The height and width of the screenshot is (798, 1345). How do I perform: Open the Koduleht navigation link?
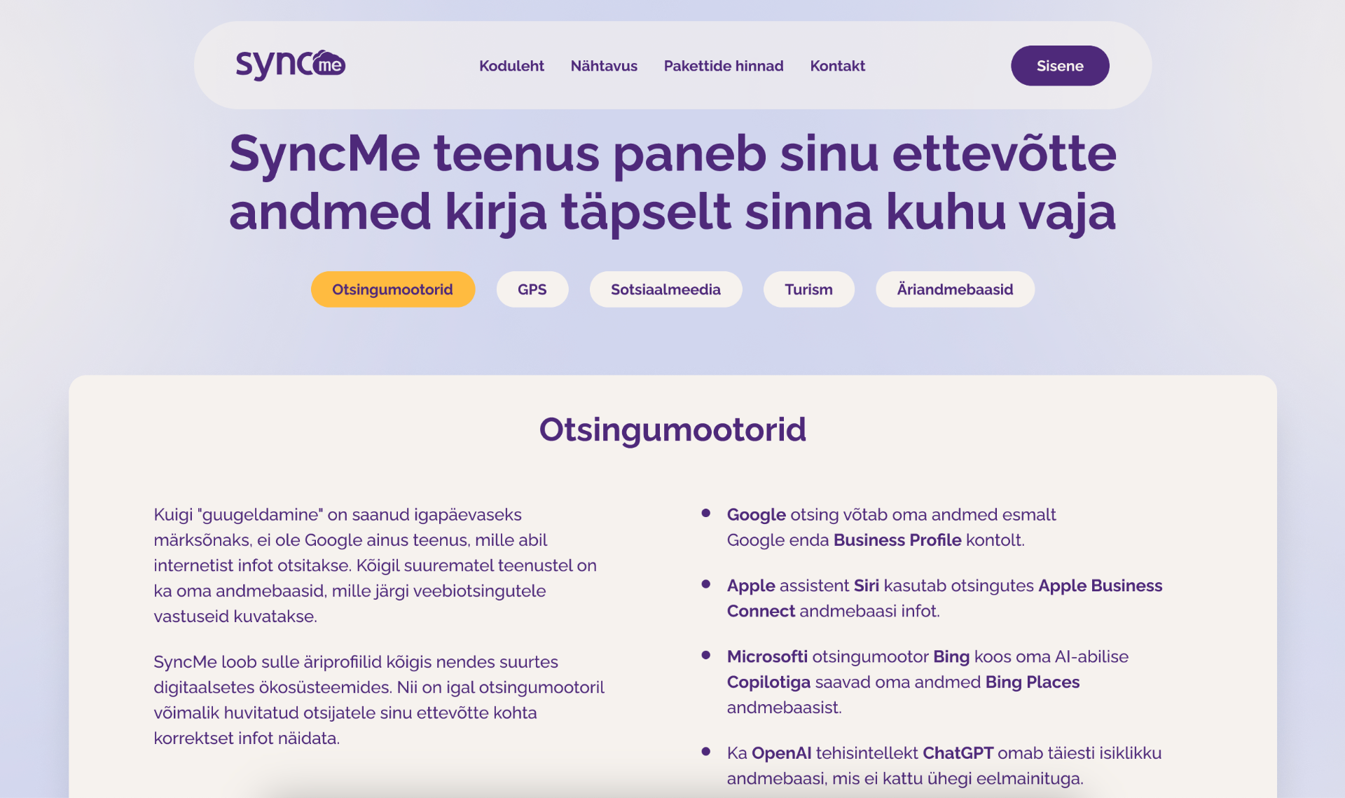511,66
